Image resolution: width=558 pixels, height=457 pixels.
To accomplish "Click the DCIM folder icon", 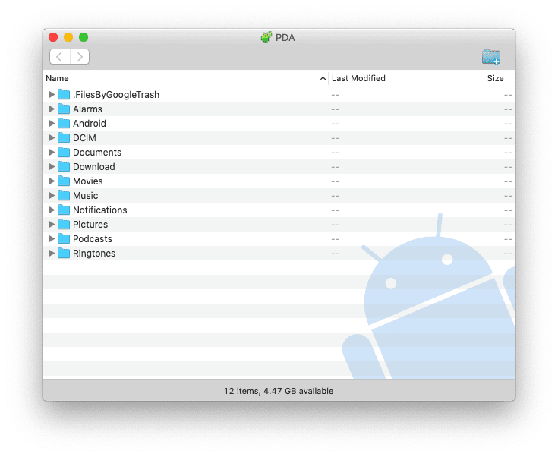I will pyautogui.click(x=64, y=137).
